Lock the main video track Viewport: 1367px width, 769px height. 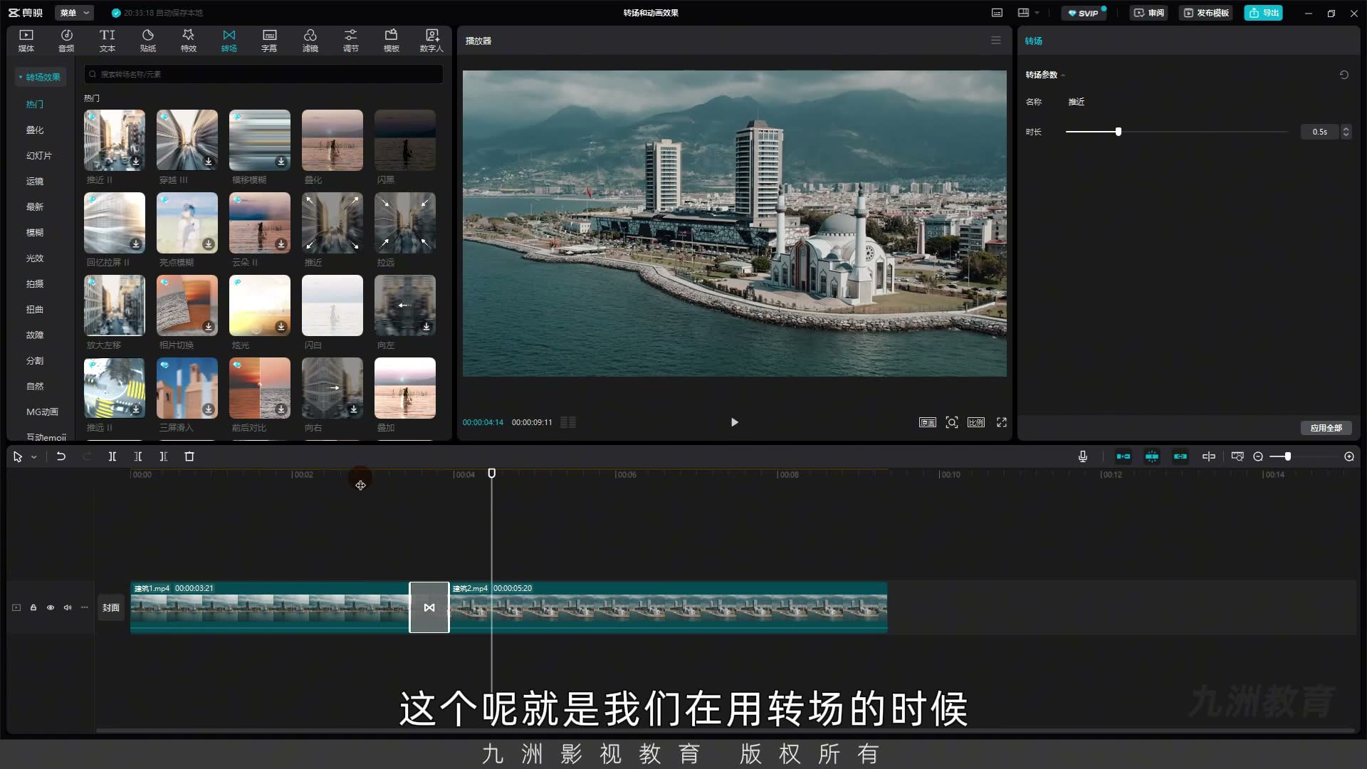pos(33,607)
